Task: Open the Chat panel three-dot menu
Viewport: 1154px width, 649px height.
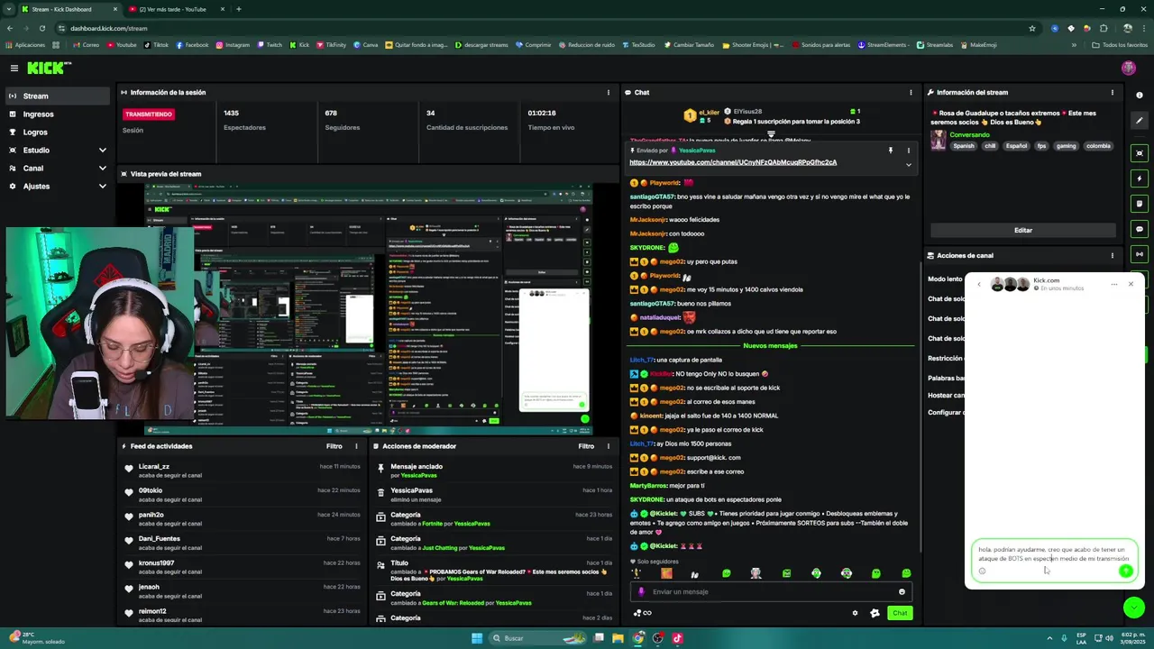Action: pos(911,92)
